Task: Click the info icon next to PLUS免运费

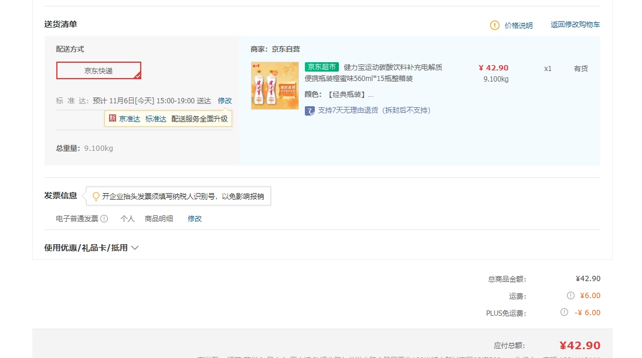Action: tap(564, 312)
